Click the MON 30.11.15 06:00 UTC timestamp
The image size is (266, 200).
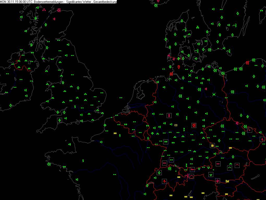(16, 2)
